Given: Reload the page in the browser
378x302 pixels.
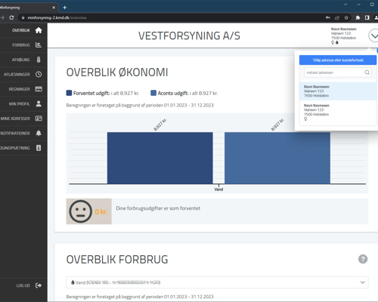Looking at the screenshot, I should (x=11, y=17).
